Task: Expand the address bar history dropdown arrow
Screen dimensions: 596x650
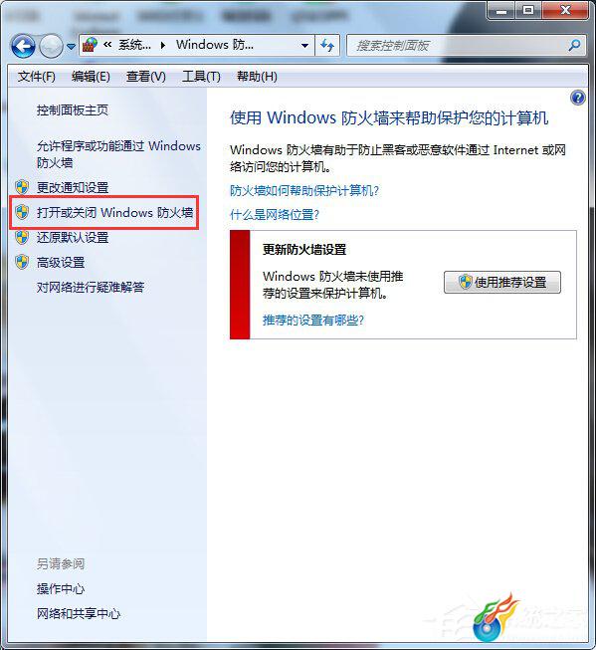Action: [304, 45]
